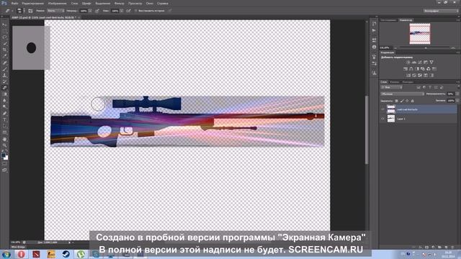Click the Navigator preview thumbnail
The image size is (461, 259).
click(x=419, y=34)
